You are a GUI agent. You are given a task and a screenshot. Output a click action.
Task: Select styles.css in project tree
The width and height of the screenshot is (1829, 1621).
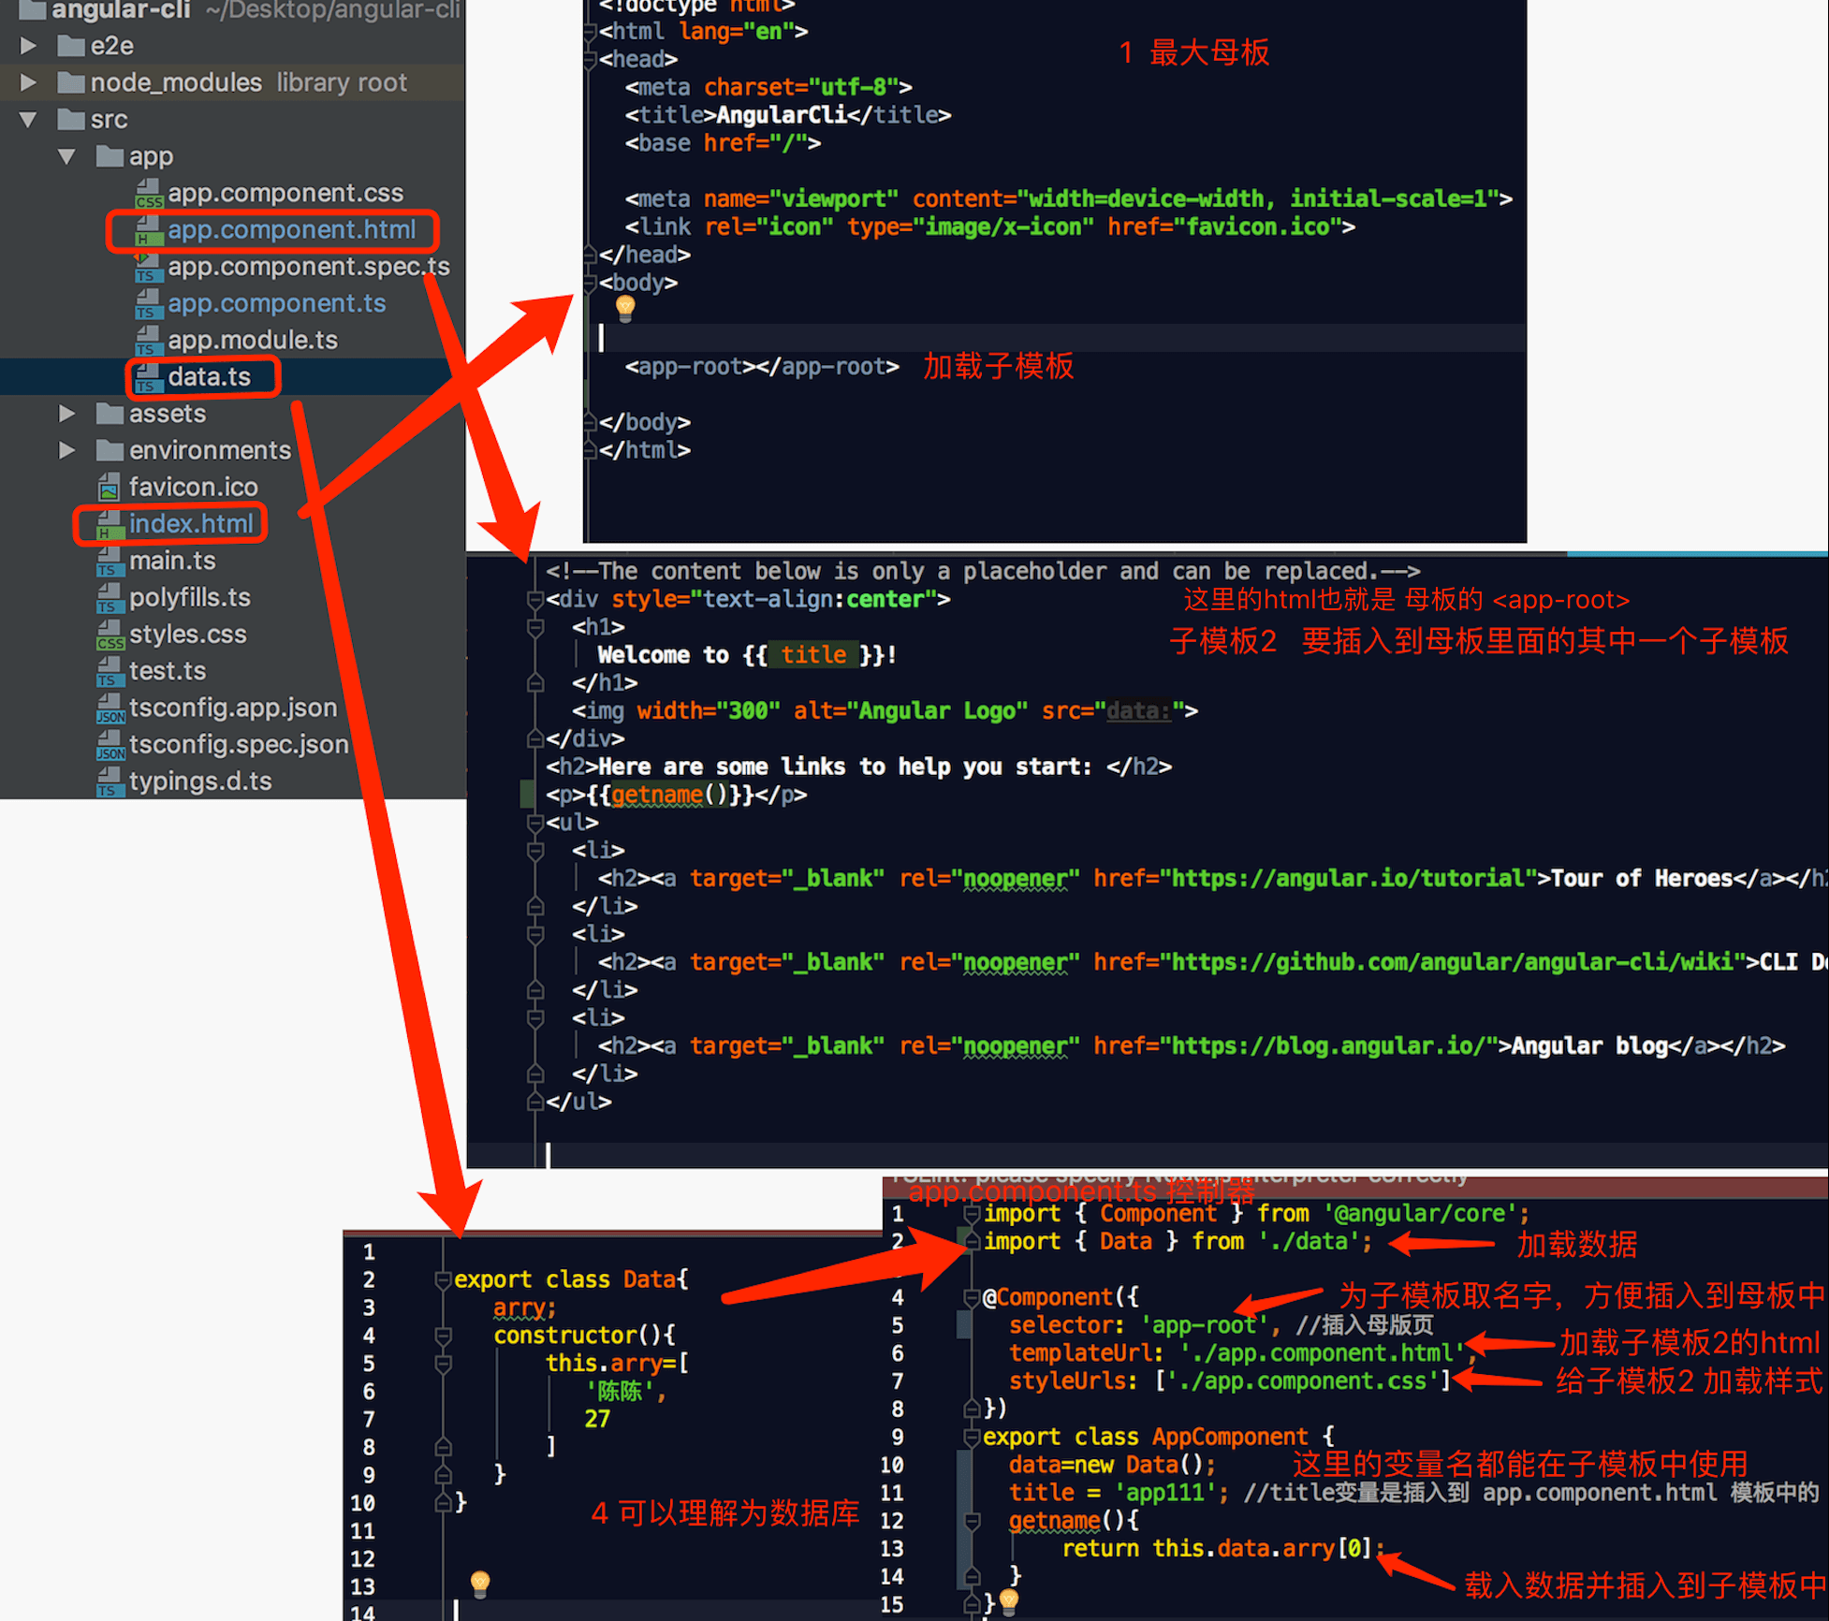click(x=188, y=635)
